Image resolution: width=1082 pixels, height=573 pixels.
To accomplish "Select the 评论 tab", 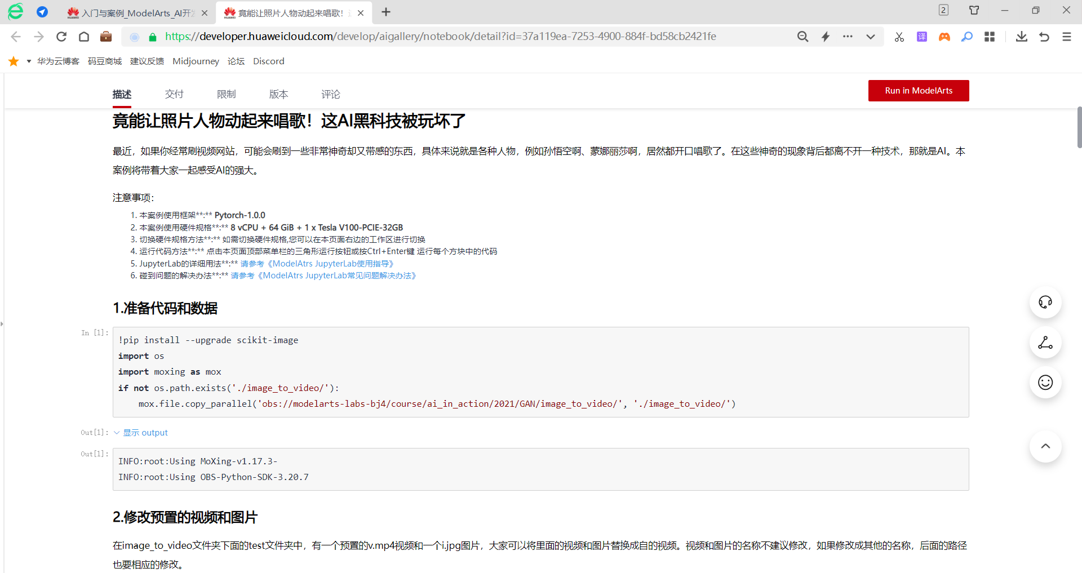I will tap(331, 94).
